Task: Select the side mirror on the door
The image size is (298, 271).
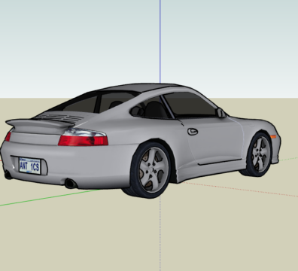Action: tap(221, 113)
